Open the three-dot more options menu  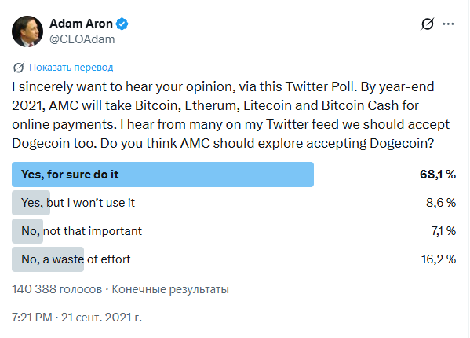point(448,24)
